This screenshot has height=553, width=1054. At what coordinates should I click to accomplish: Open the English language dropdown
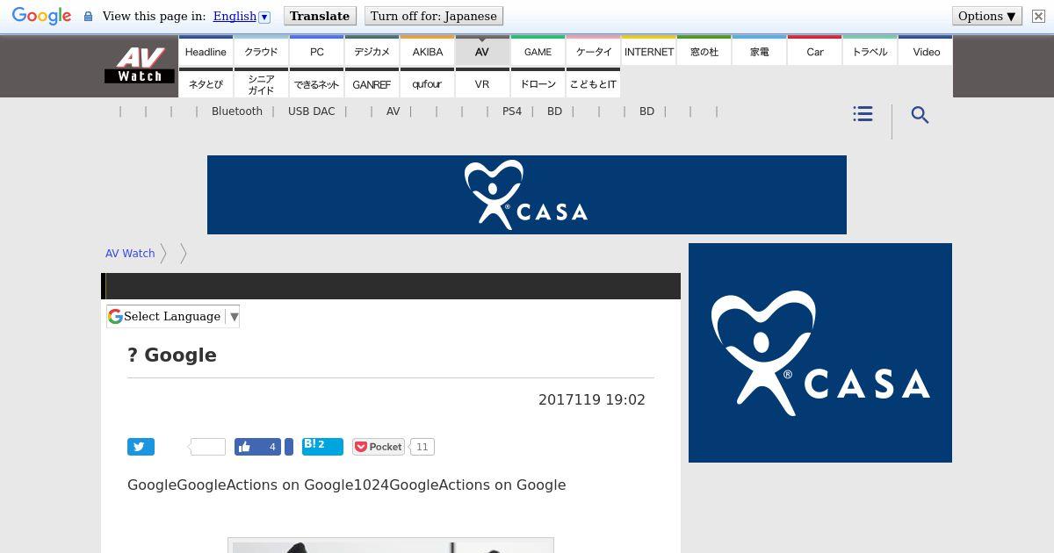click(242, 16)
